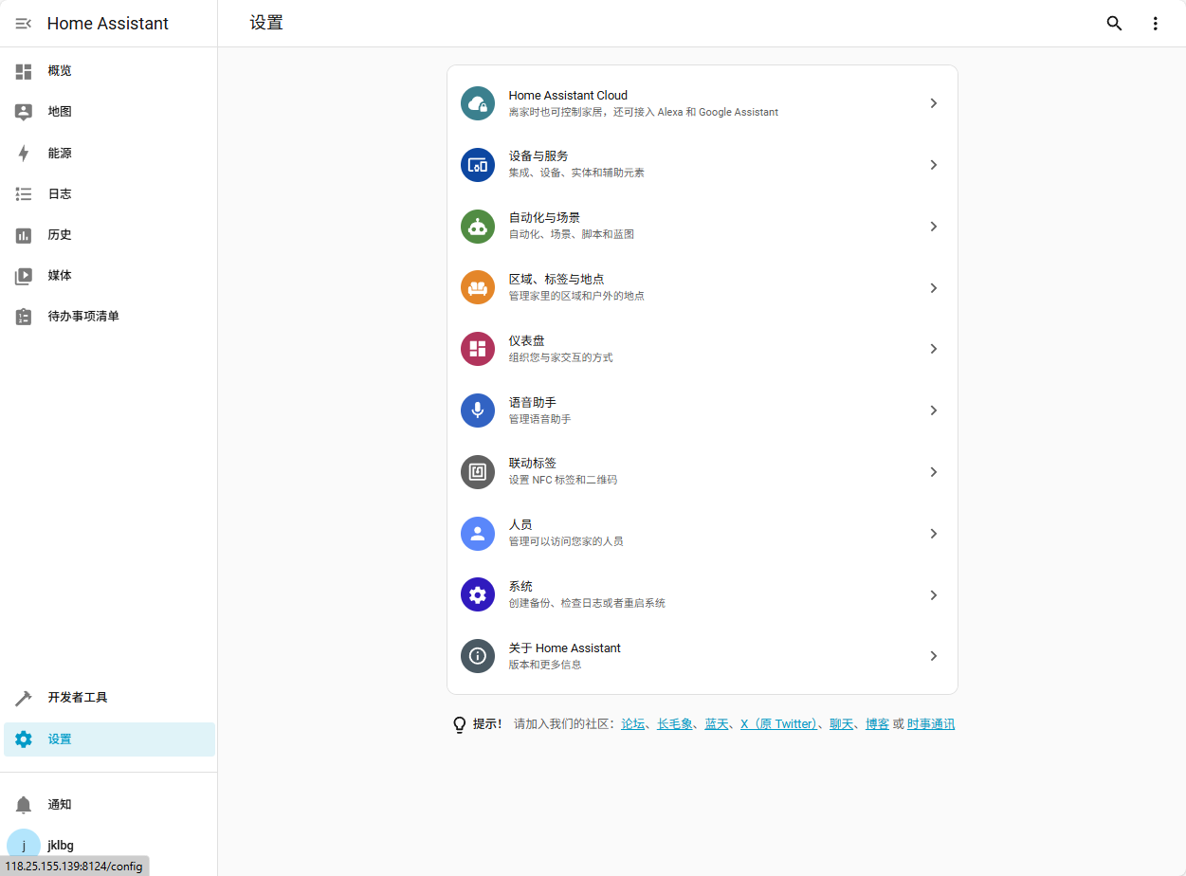Viewport: 1186px width, 876px height.
Task: Click the jklbg username label
Action: point(61,846)
